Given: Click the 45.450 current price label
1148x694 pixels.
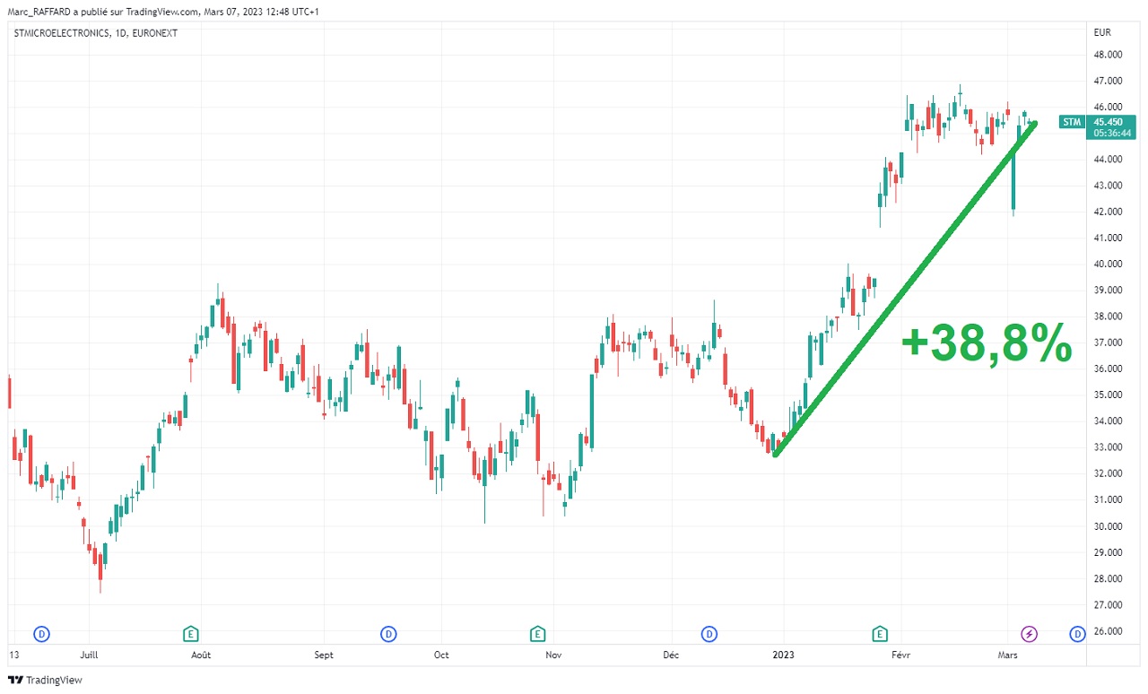Looking at the screenshot, I should (1109, 122).
